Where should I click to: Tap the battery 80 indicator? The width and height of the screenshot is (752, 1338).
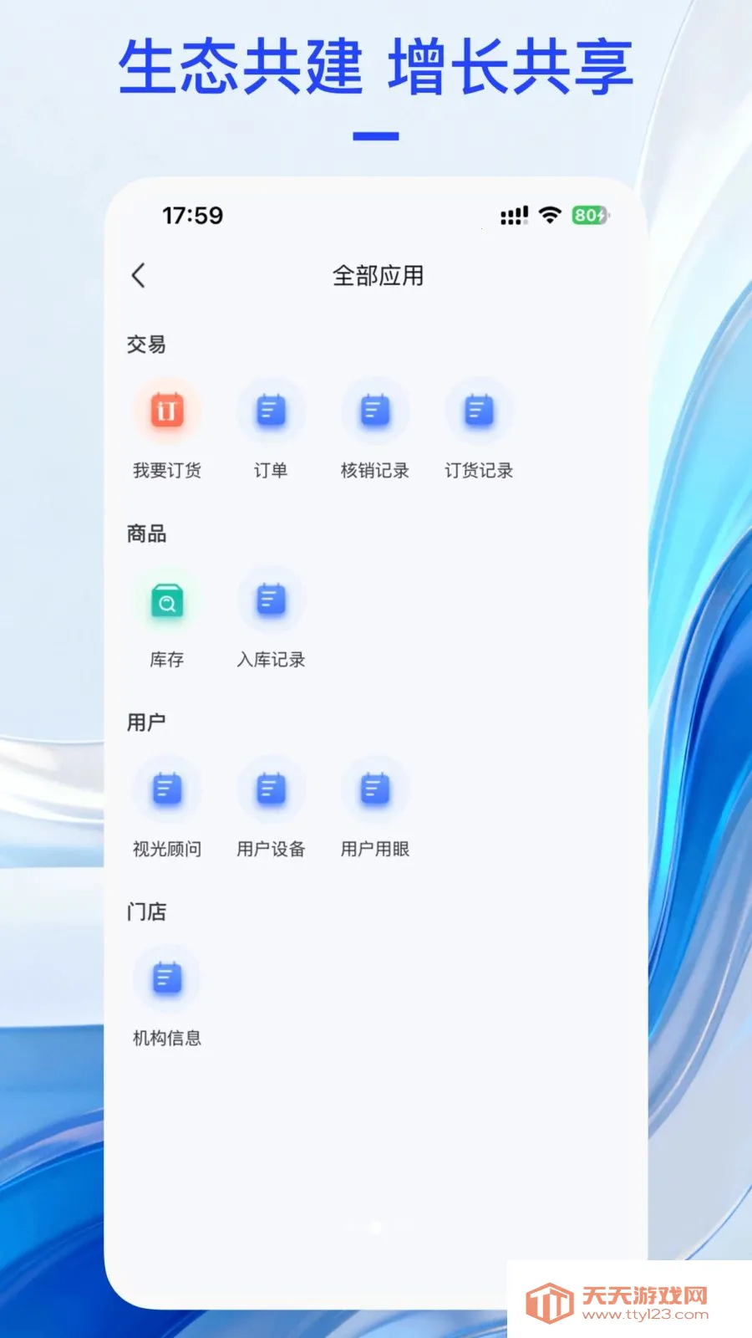tap(591, 216)
